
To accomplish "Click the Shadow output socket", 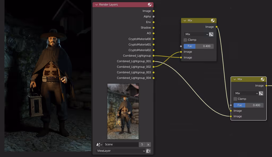I will coord(153,28).
